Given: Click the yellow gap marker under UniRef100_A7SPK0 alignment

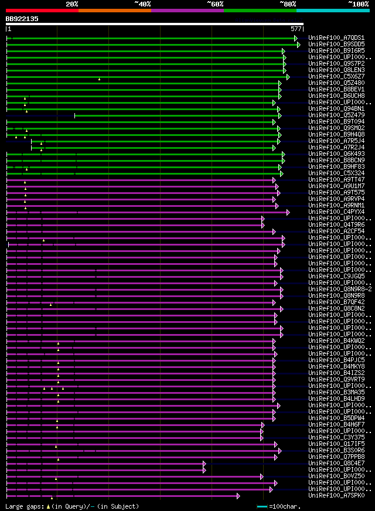Looking at the screenshot, I should pos(52,498).
